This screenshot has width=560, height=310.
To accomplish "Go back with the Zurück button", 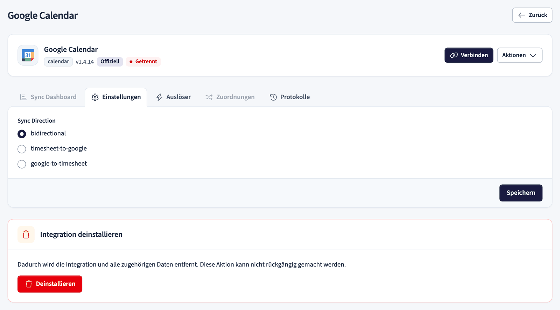I will tap(532, 15).
